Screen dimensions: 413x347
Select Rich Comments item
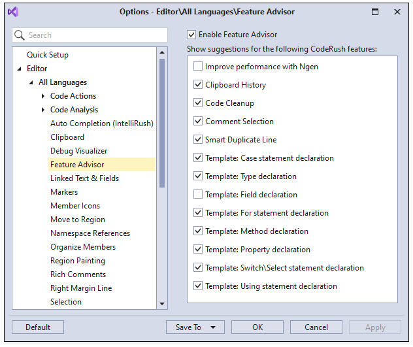point(78,274)
